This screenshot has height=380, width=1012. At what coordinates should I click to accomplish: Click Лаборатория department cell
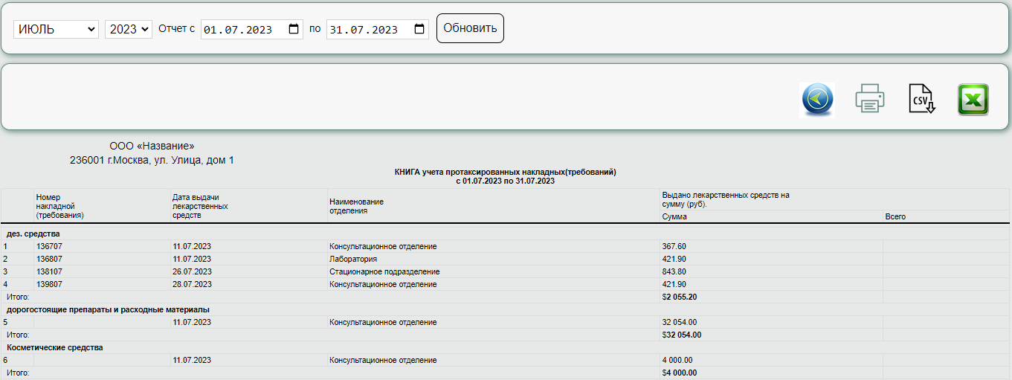pyautogui.click(x=353, y=259)
